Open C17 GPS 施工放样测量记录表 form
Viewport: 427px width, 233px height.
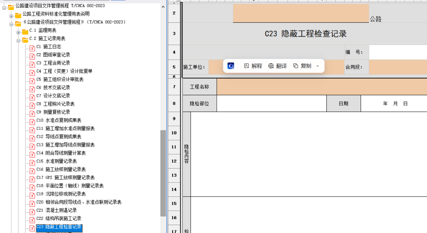click(66, 178)
